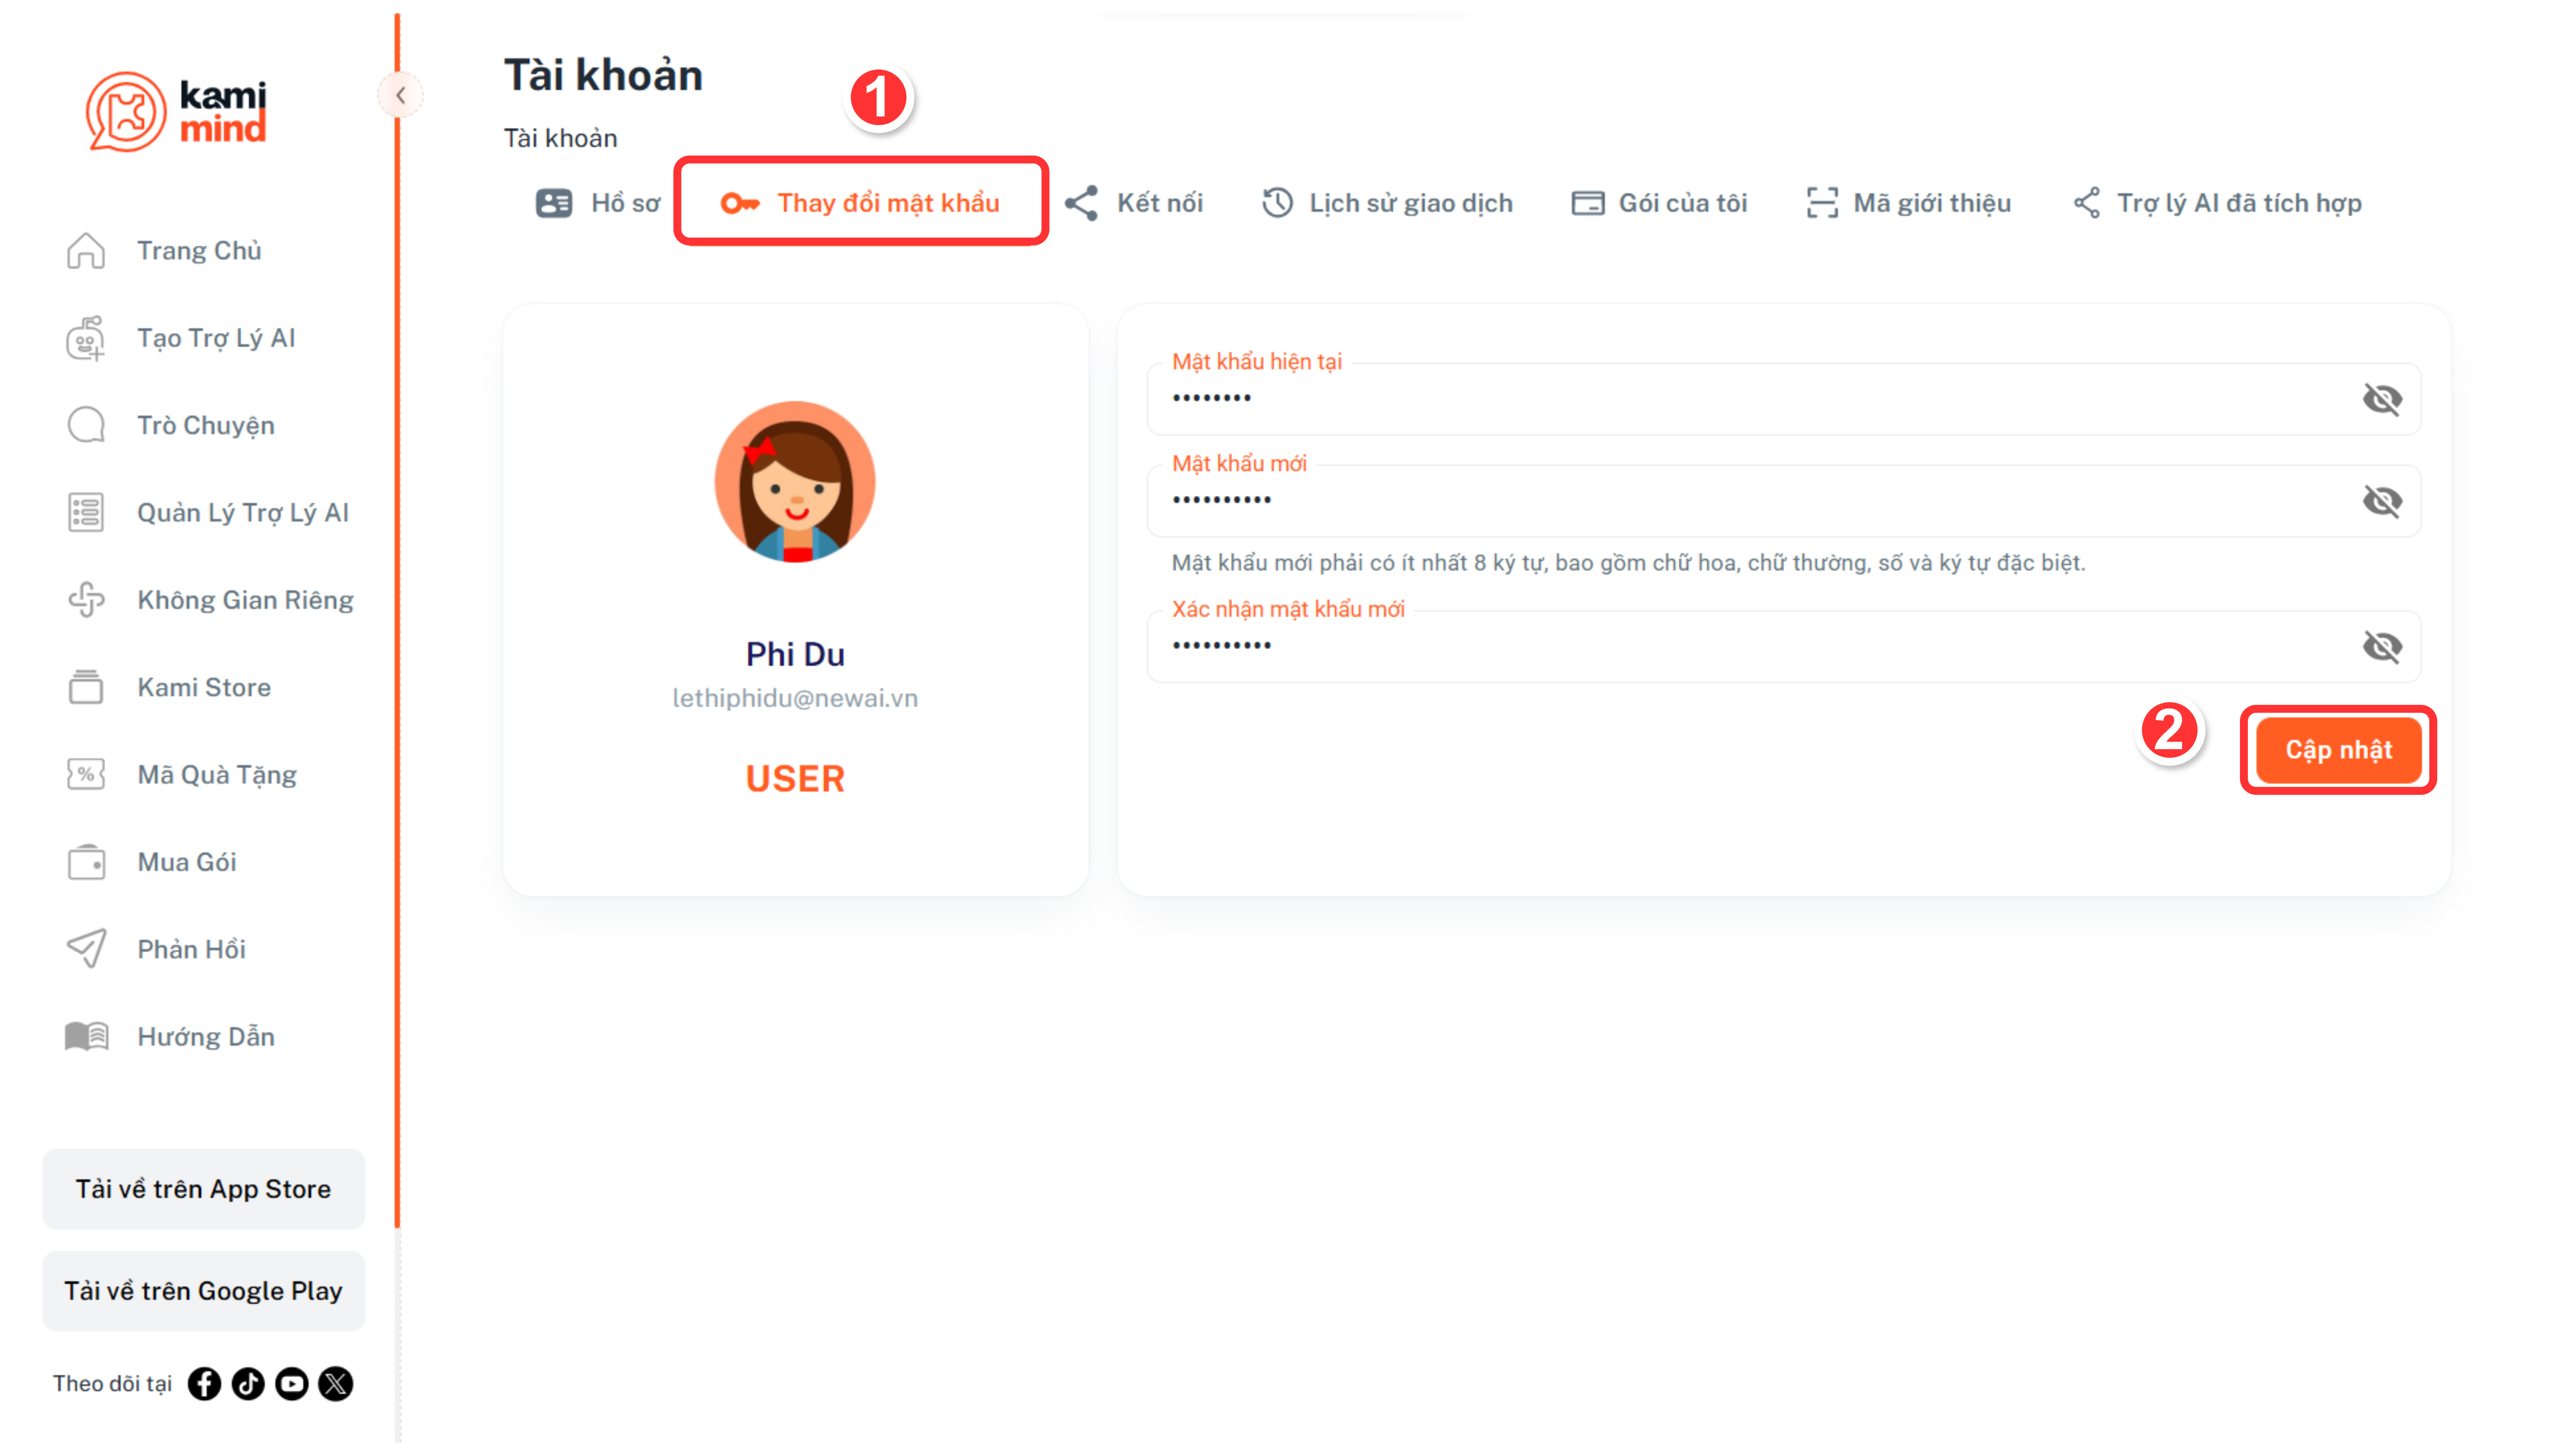Open Mã Quà Tặng coupon icon
This screenshot has height=1456, width=2569.
click(86, 774)
